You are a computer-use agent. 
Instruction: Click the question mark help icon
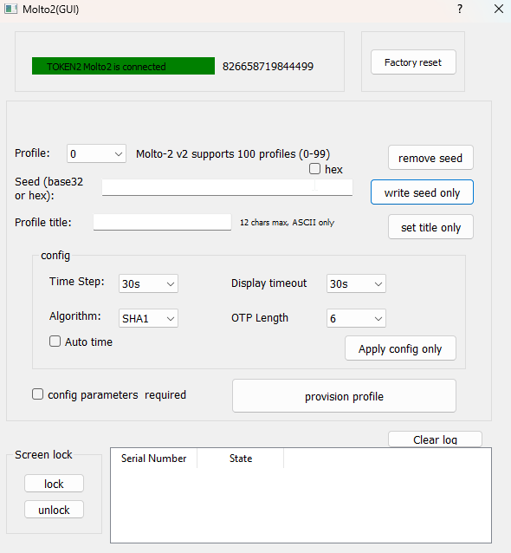pyautogui.click(x=460, y=9)
